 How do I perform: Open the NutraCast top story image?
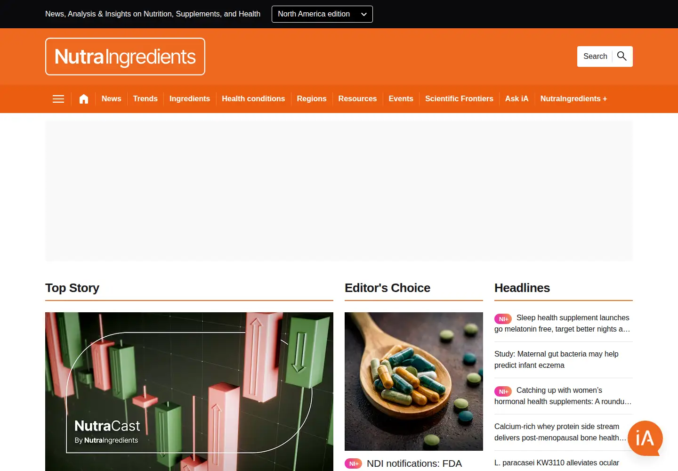189,391
